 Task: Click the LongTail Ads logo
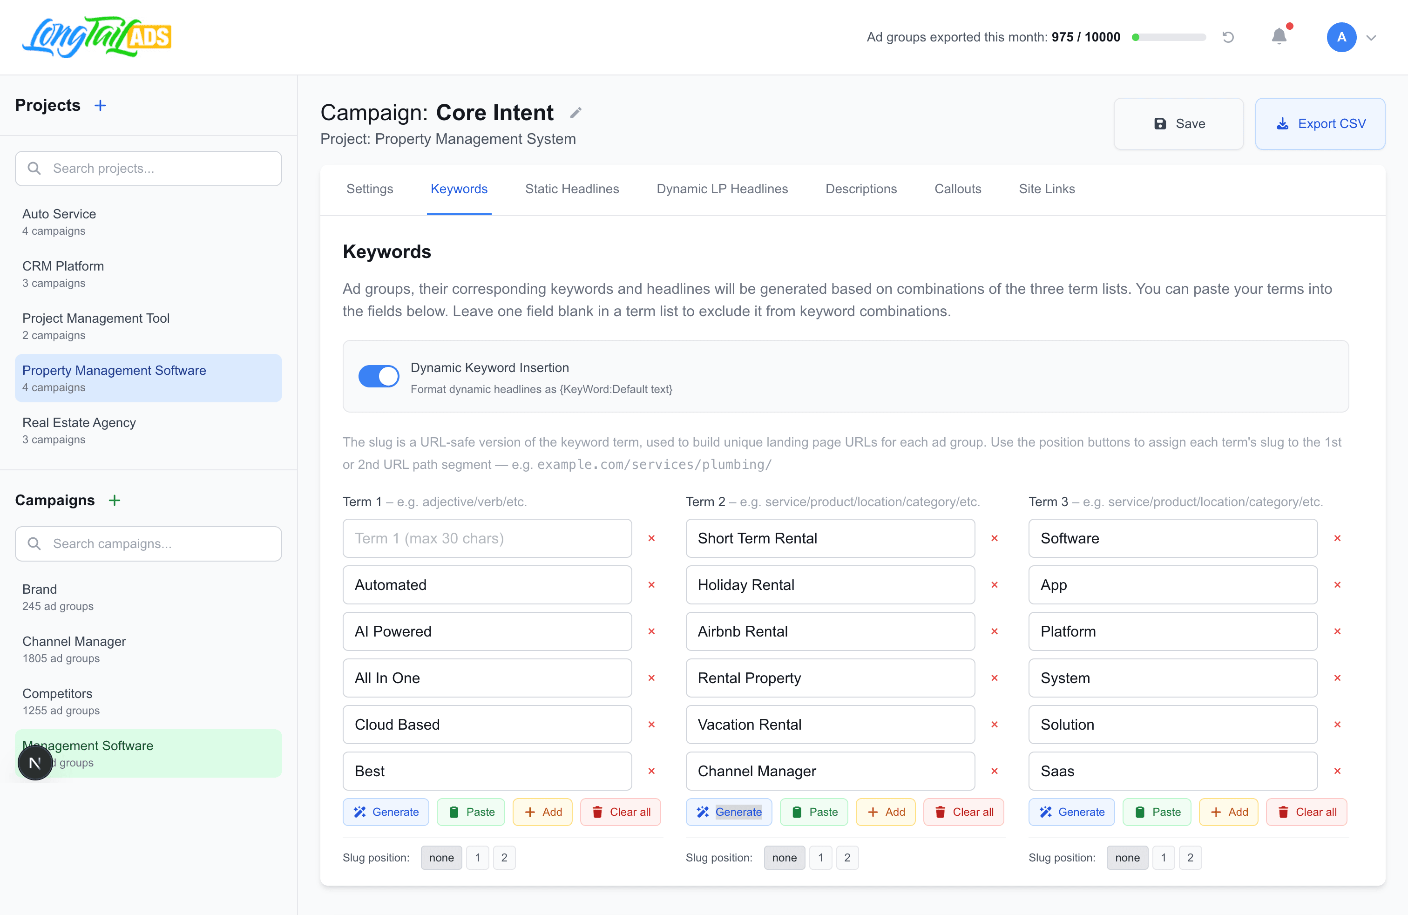coord(97,37)
